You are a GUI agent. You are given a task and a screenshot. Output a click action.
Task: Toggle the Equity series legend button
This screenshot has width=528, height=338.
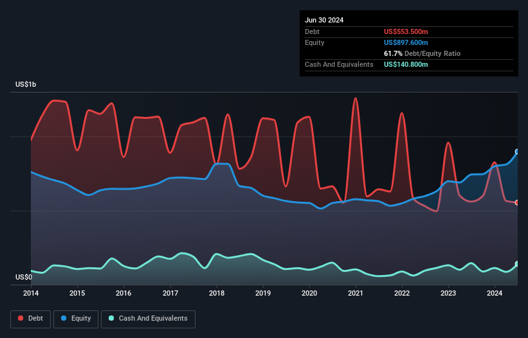point(76,319)
